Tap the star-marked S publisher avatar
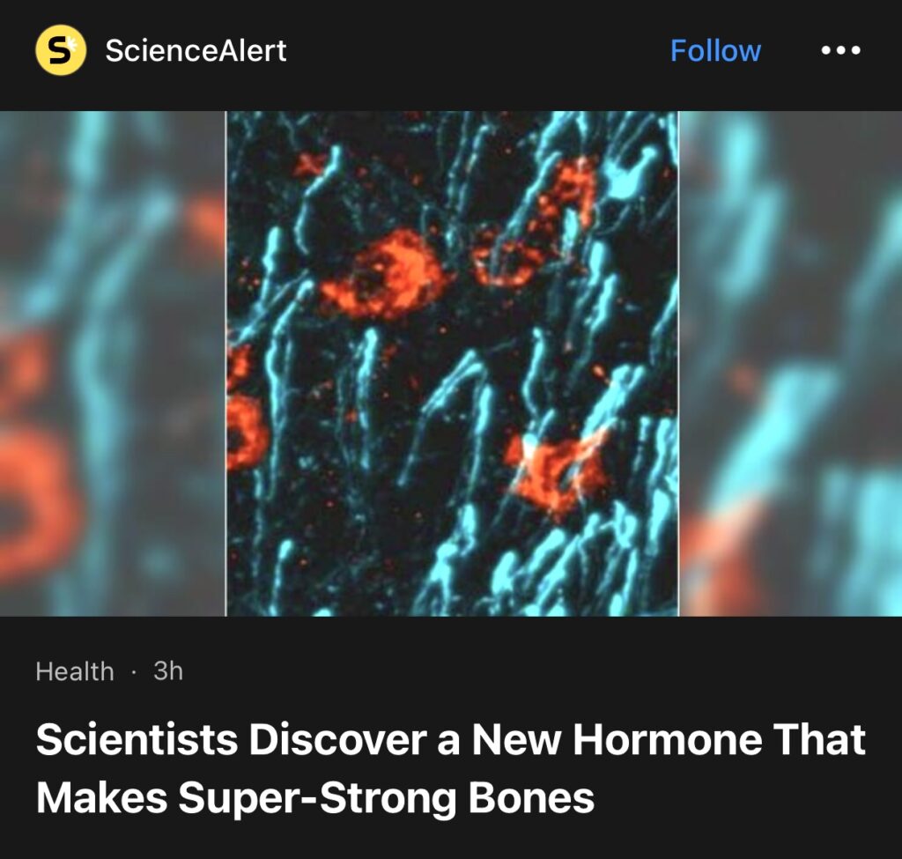 [x=61, y=50]
